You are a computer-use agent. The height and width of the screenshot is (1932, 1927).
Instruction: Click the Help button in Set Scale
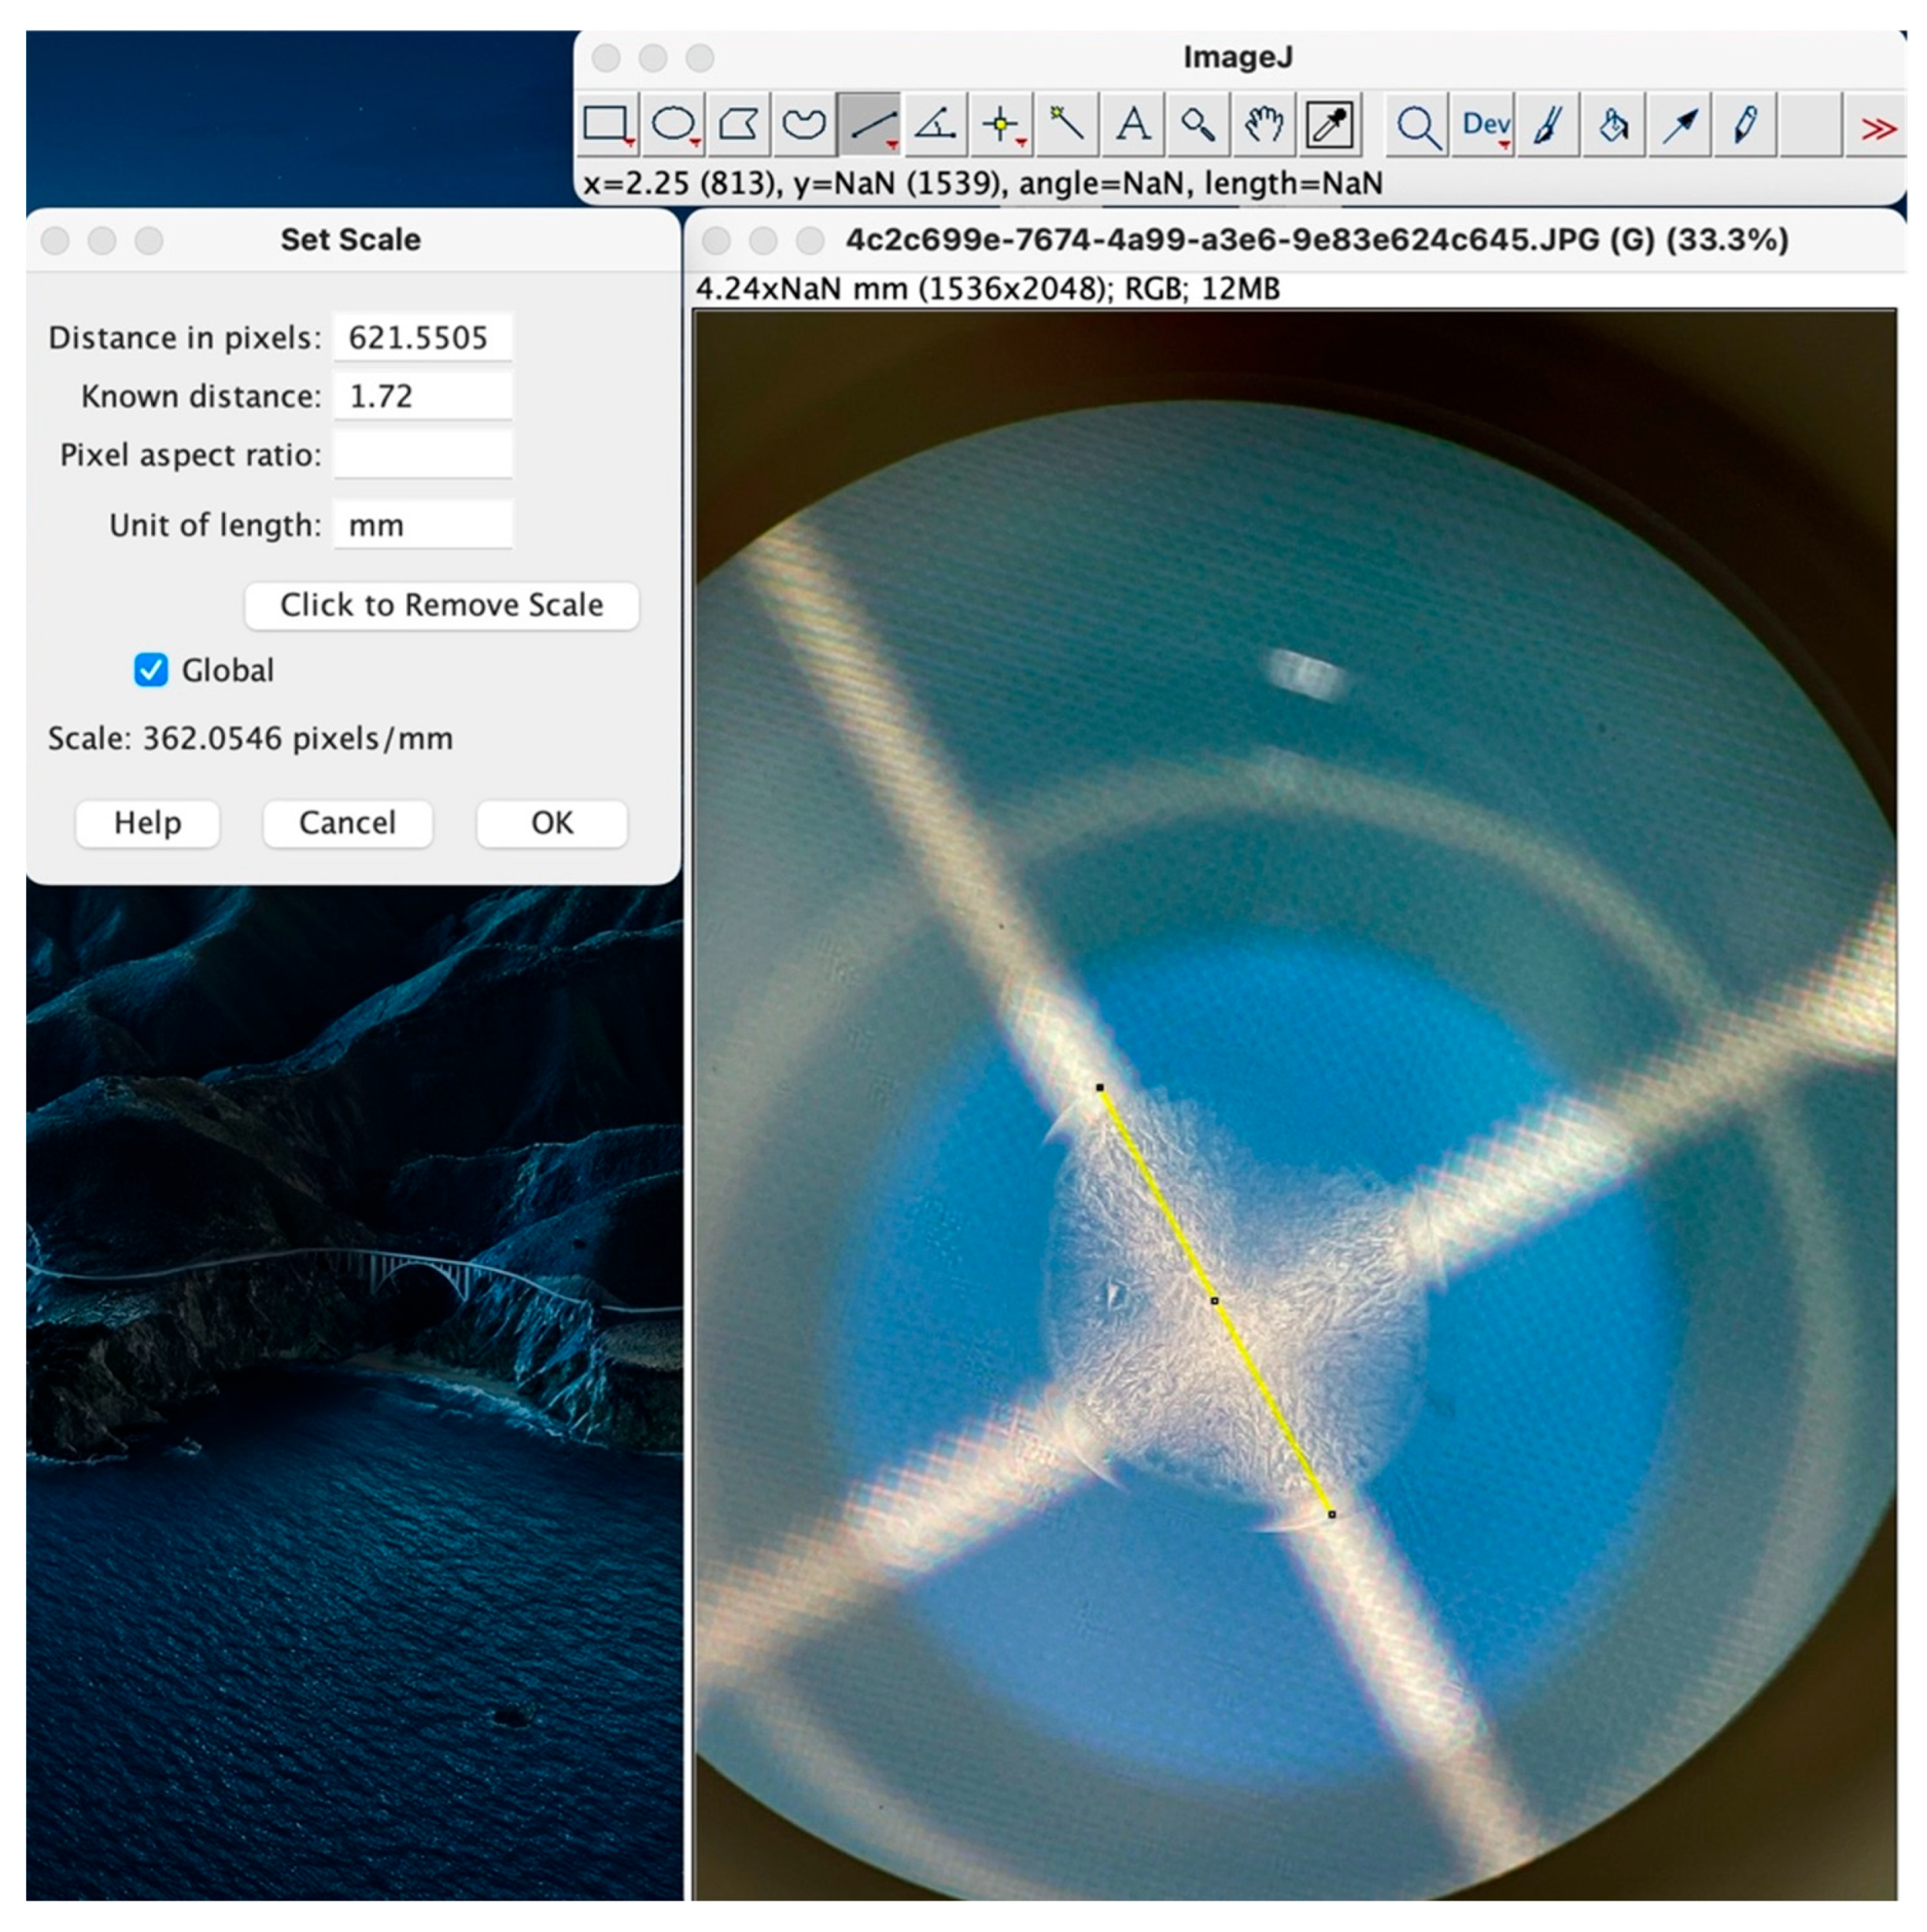tap(147, 823)
